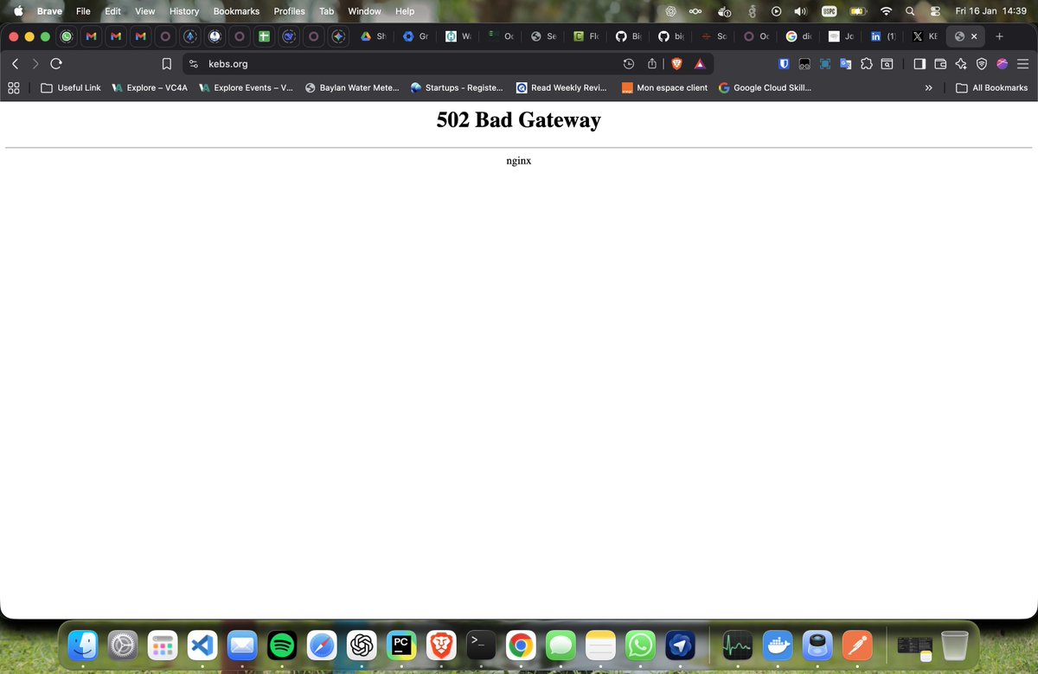The width and height of the screenshot is (1038, 674).
Task: Open the All Bookmarks folder
Action: click(991, 87)
